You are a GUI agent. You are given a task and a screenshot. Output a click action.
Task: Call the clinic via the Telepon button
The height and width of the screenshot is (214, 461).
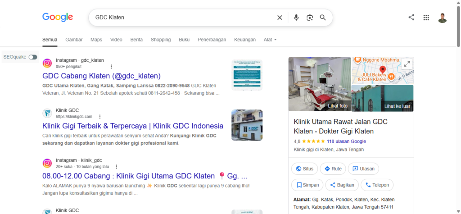click(x=377, y=185)
